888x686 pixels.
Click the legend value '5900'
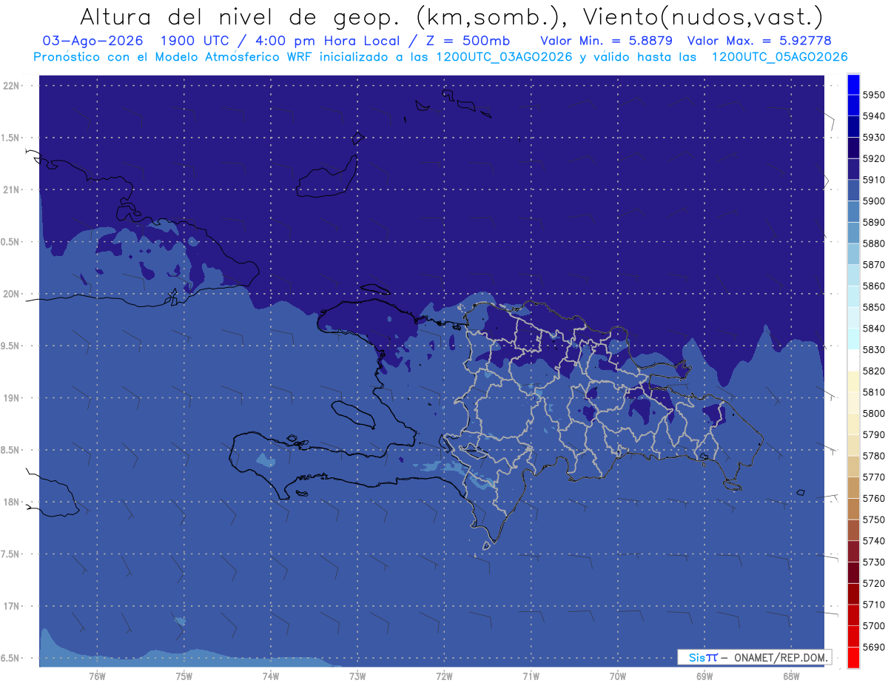873,201
